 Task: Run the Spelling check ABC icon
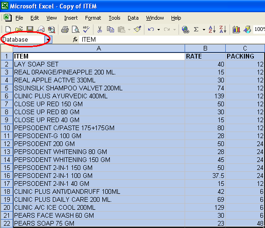pos(86,29)
